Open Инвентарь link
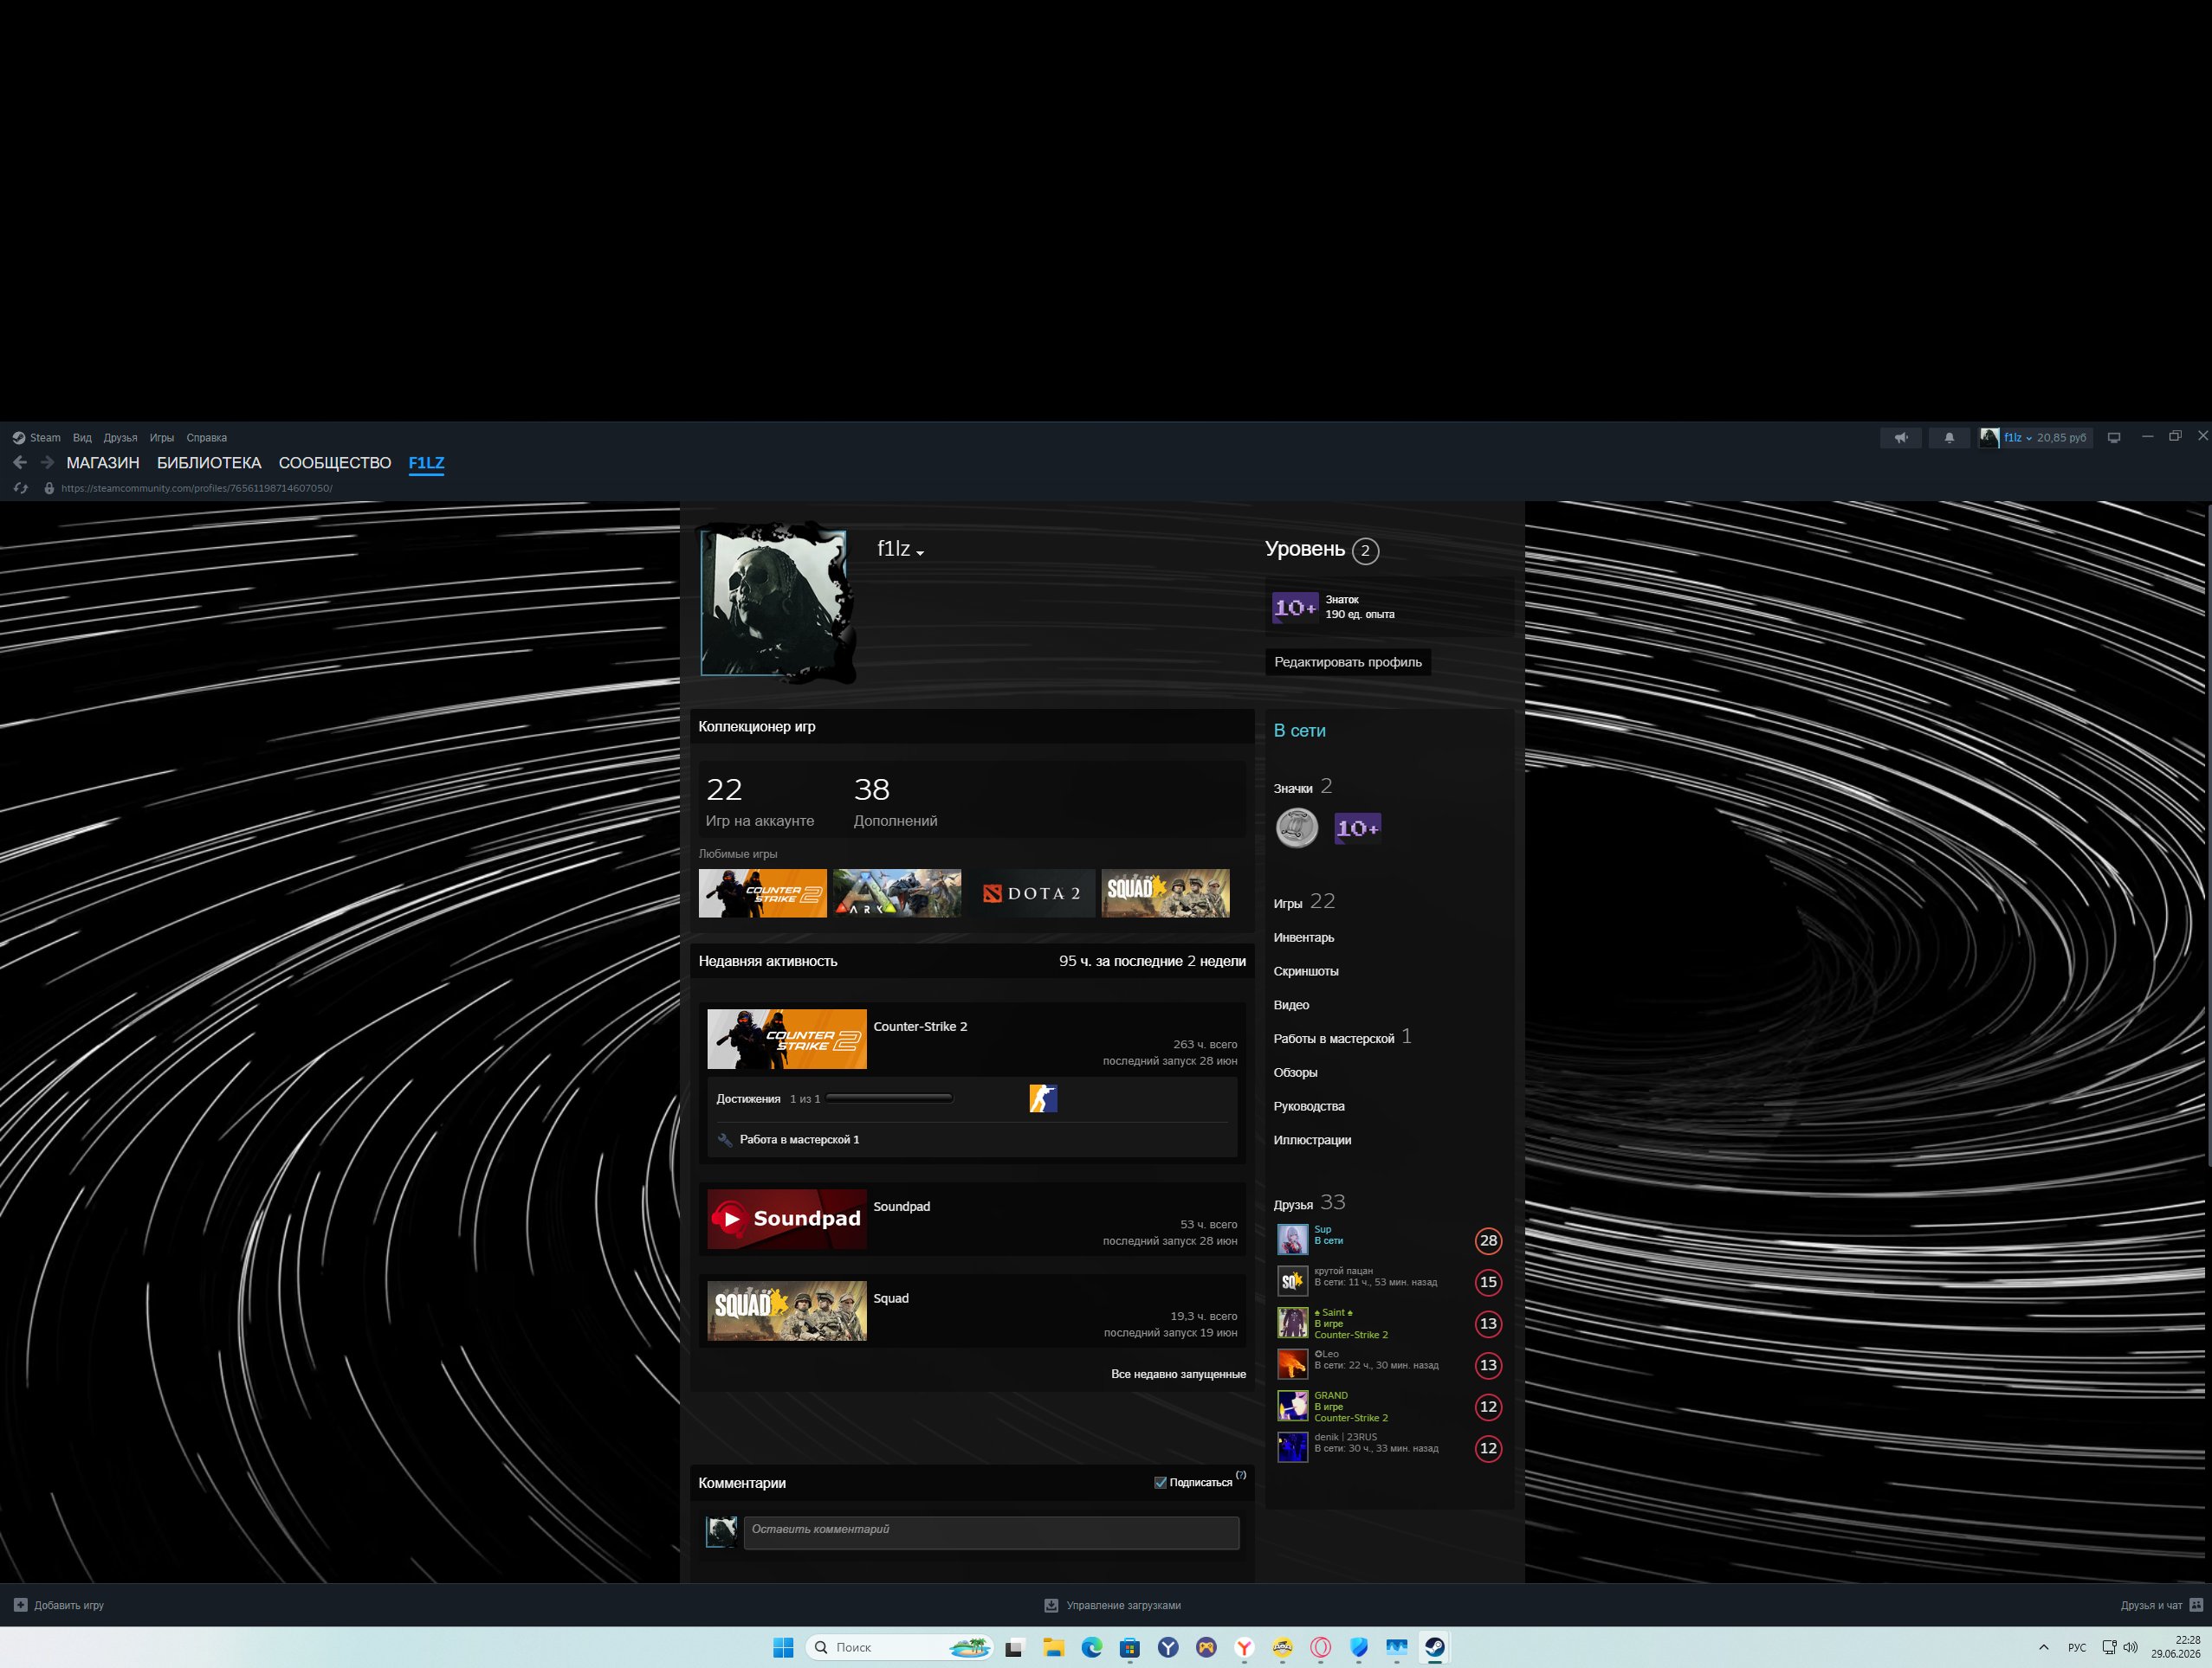The image size is (2212, 1668). point(1304,937)
